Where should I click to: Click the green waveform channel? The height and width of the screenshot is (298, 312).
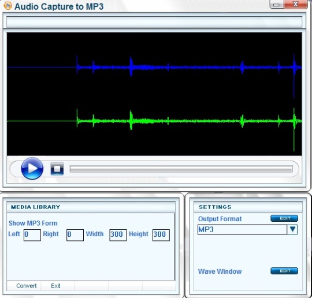pos(154,121)
